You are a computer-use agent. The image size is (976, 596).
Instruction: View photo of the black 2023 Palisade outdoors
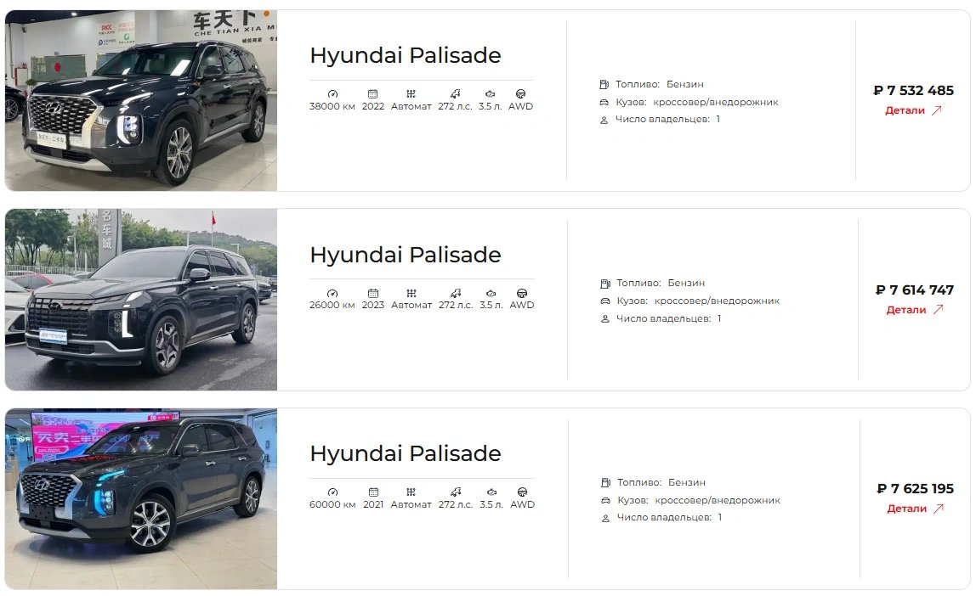[140, 300]
